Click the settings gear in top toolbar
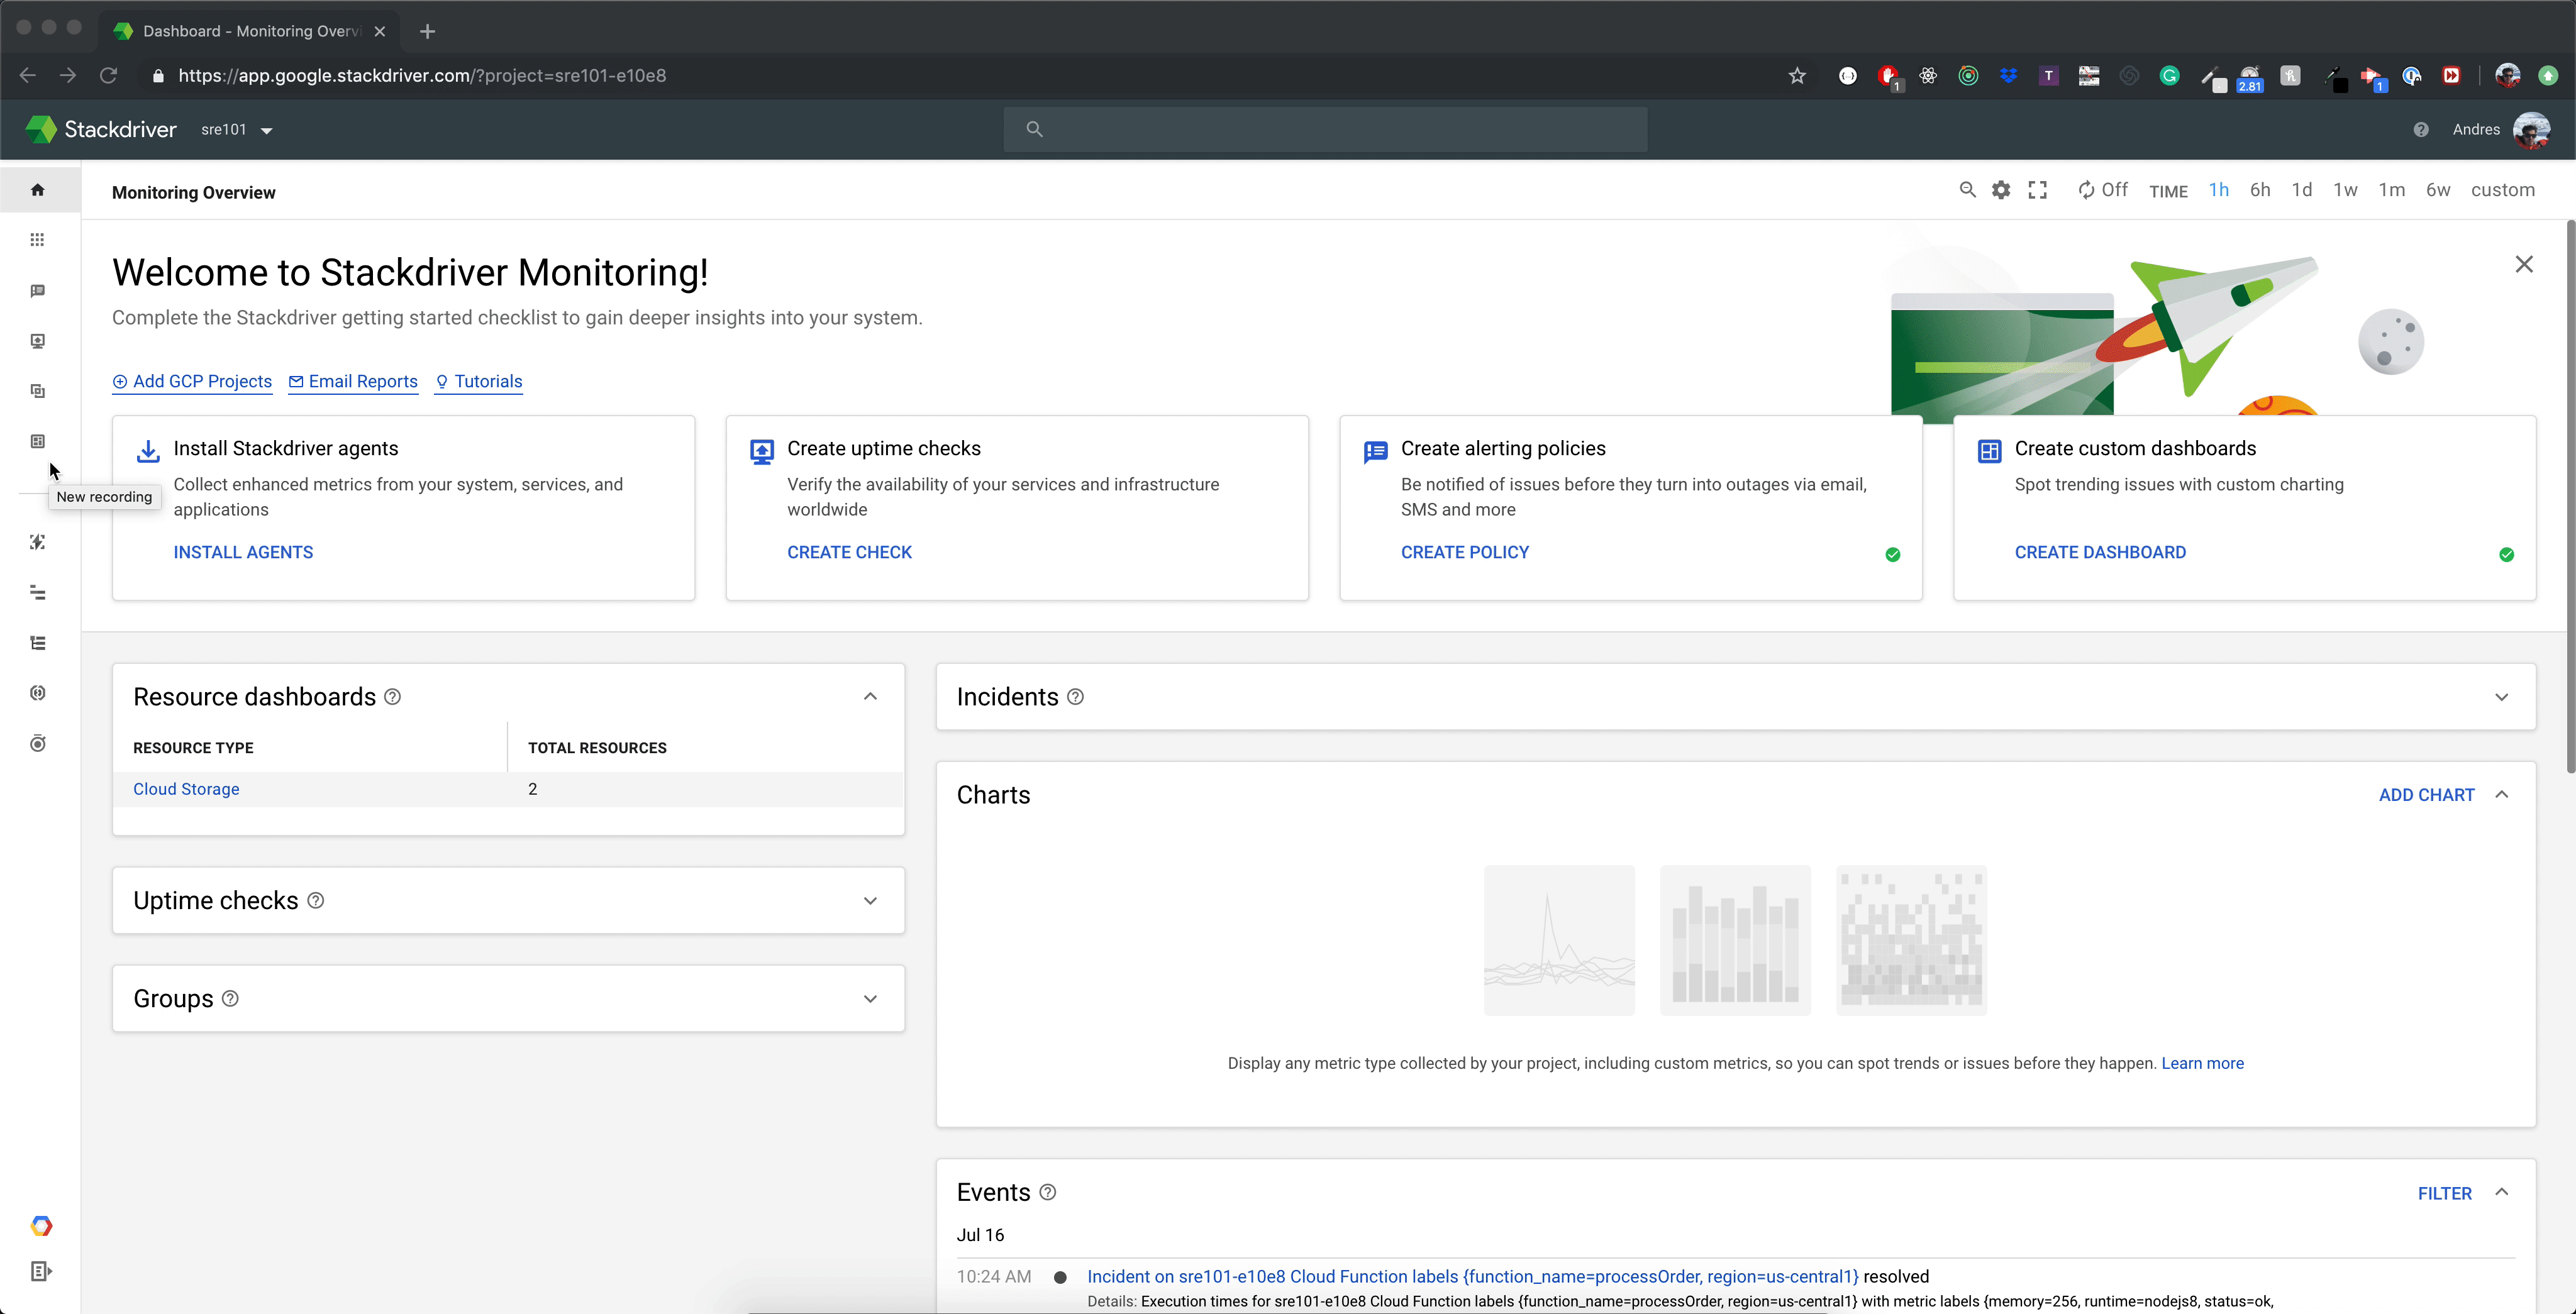 [x=2000, y=190]
